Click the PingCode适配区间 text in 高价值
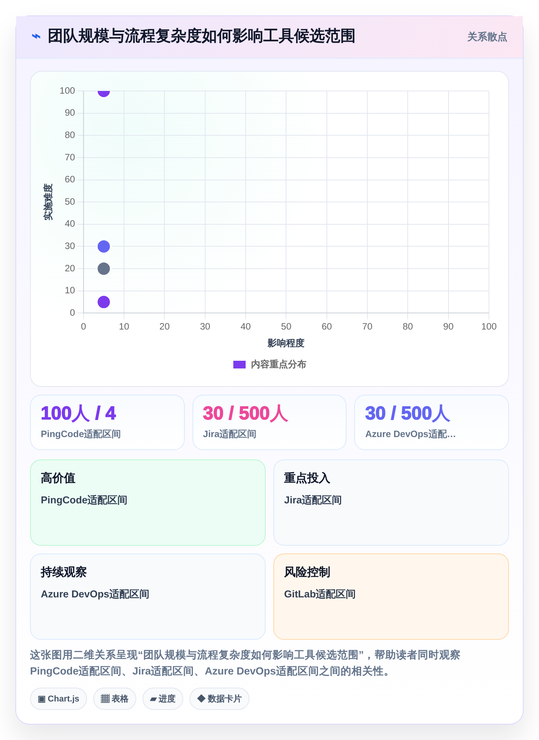The width and height of the screenshot is (539, 740). (84, 500)
